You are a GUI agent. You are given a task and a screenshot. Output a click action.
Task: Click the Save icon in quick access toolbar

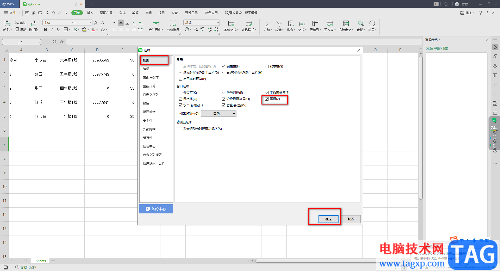tap(27, 13)
